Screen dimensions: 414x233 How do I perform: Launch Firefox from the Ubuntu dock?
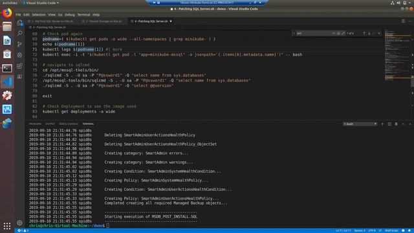[7, 13]
